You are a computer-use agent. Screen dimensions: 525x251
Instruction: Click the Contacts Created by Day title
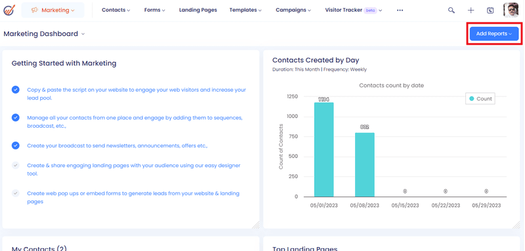point(316,60)
